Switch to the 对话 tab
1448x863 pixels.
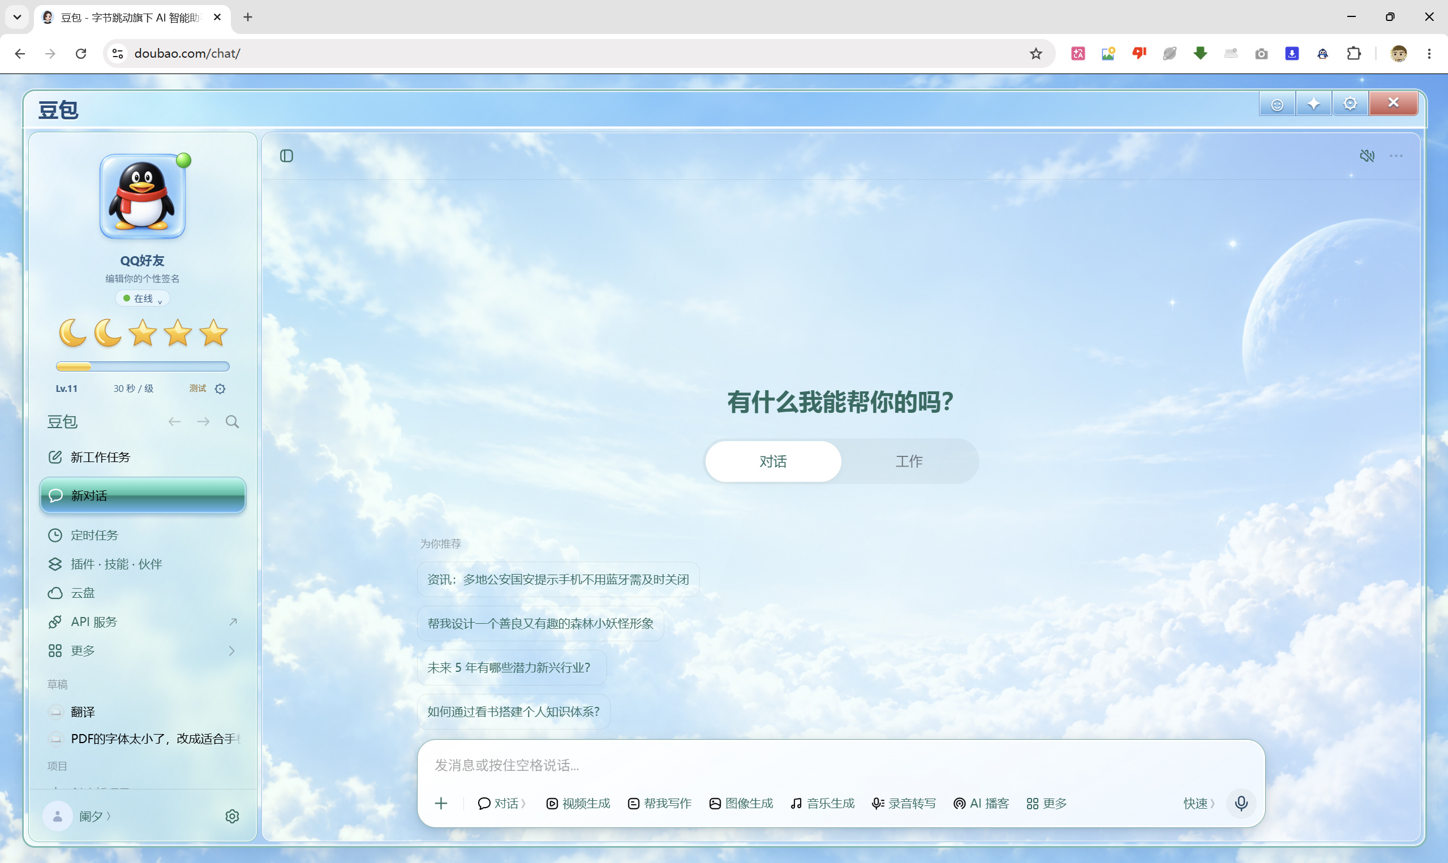pyautogui.click(x=772, y=461)
